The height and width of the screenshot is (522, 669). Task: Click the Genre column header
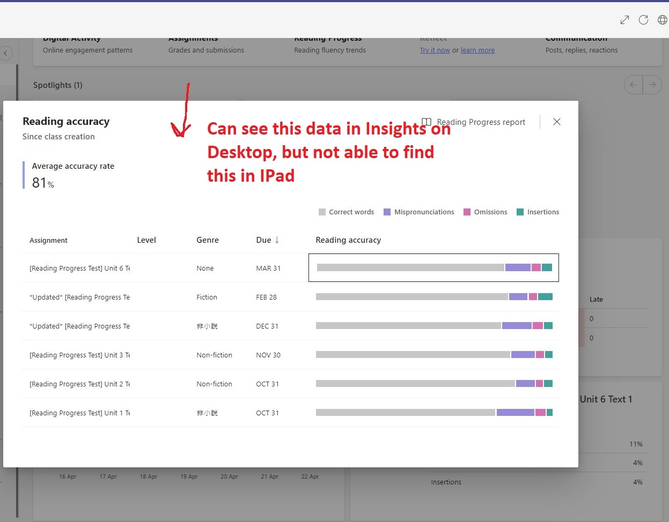click(208, 240)
